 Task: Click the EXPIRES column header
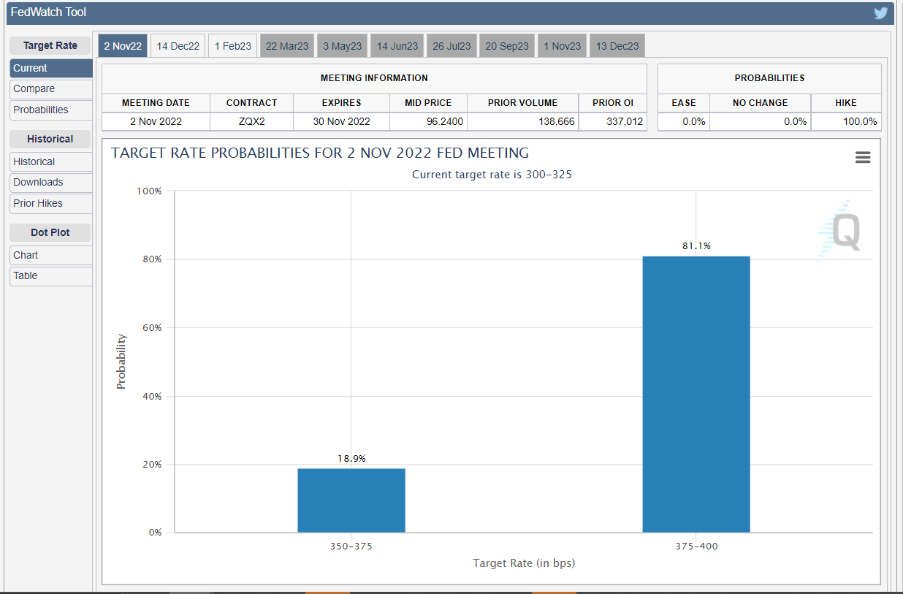341,103
